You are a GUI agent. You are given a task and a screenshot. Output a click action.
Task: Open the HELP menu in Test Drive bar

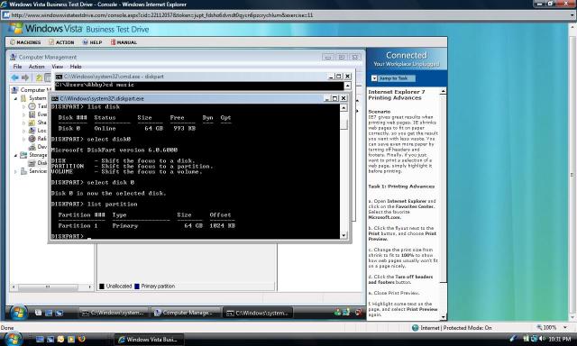pyautogui.click(x=92, y=42)
